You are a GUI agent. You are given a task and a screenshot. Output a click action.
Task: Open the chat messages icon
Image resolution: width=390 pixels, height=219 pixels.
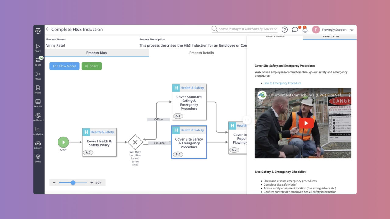pos(295,30)
